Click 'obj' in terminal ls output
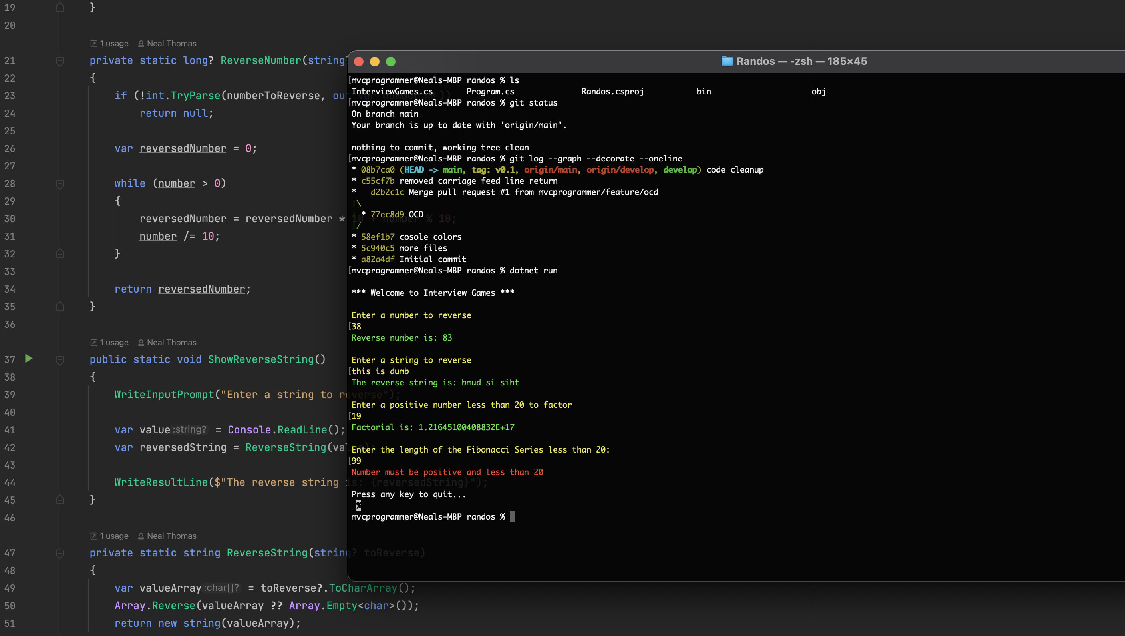1125x636 pixels. tap(819, 92)
